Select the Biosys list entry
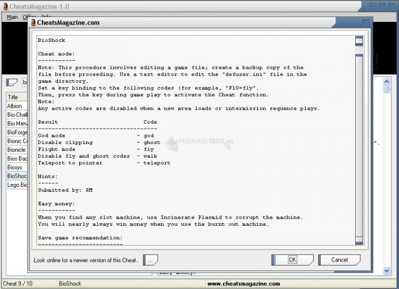Image resolution: width=399 pixels, height=289 pixels. pyautogui.click(x=17, y=167)
